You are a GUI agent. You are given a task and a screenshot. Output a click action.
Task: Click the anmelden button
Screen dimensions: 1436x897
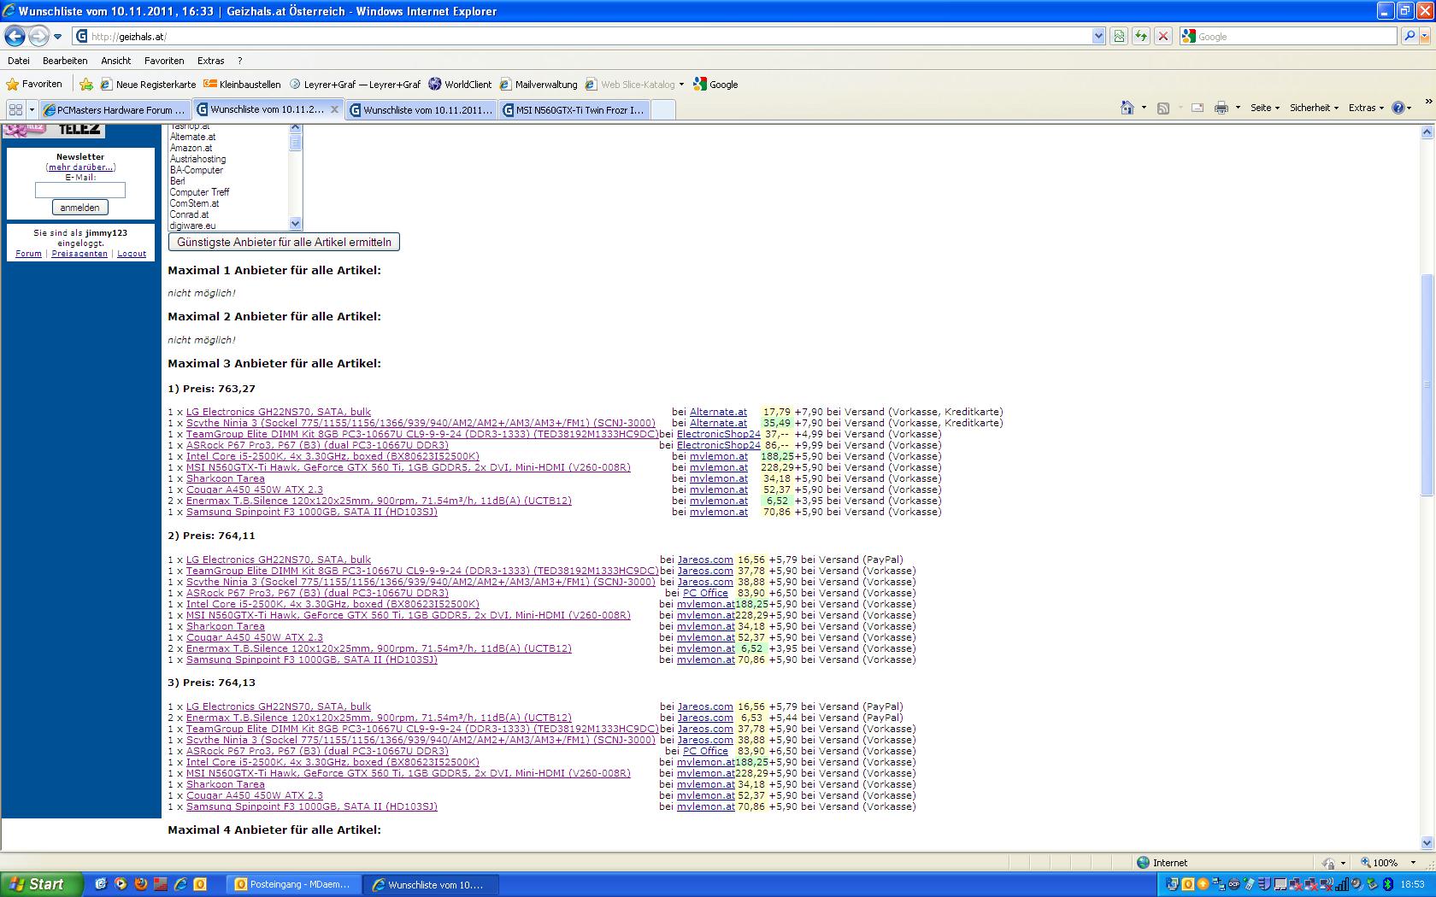pyautogui.click(x=79, y=208)
